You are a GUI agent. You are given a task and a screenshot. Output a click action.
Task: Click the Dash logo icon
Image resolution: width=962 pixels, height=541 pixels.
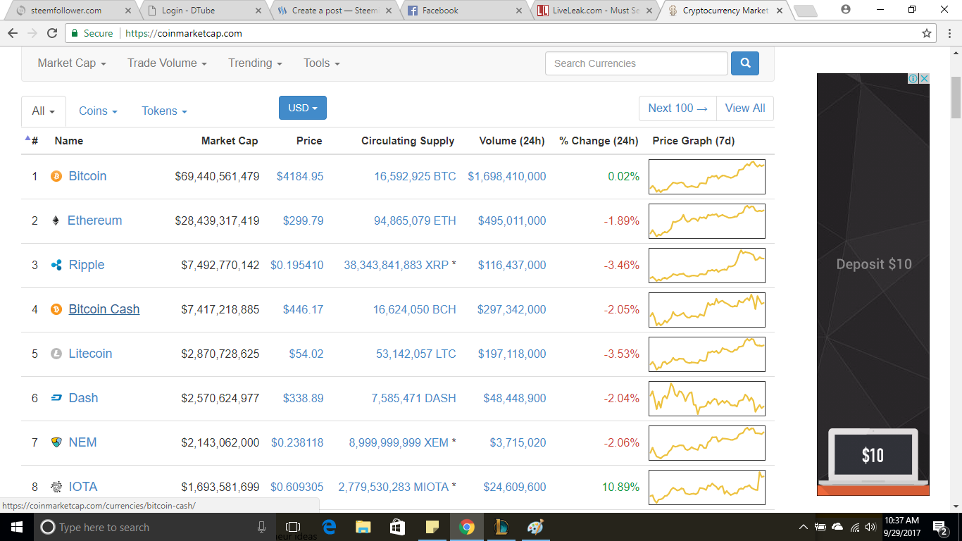pos(56,398)
